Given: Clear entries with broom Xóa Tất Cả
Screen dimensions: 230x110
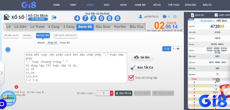Looking at the screenshot, I should point(142,67).
